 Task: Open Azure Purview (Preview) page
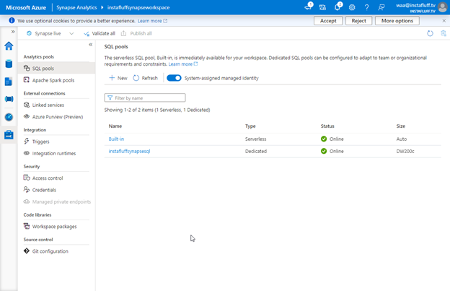(x=56, y=117)
